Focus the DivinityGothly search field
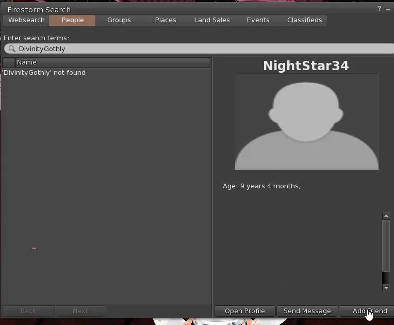The width and height of the screenshot is (394, 325). pyautogui.click(x=199, y=48)
